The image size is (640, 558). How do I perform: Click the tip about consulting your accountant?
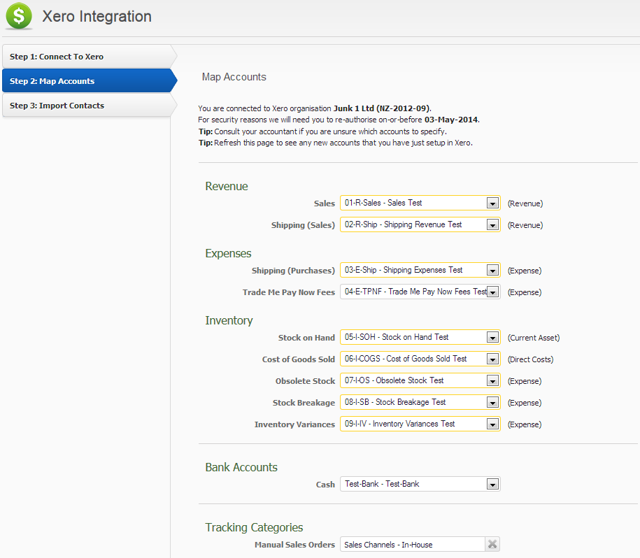322,131
